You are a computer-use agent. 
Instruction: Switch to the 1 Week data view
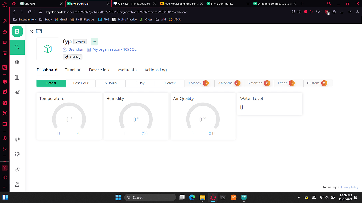[x=170, y=83]
